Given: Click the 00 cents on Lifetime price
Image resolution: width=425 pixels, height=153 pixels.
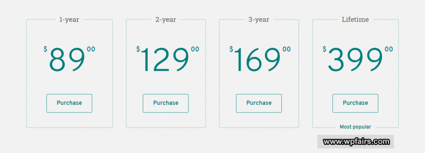Looking at the screenshot, I should click(x=388, y=49).
